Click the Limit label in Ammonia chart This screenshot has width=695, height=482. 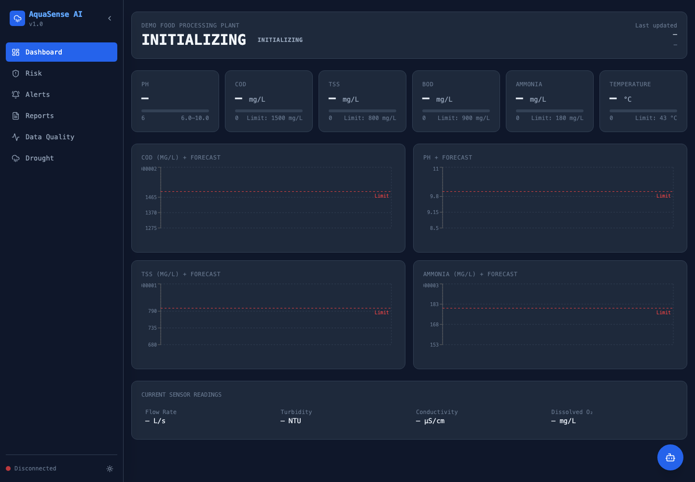pos(664,312)
